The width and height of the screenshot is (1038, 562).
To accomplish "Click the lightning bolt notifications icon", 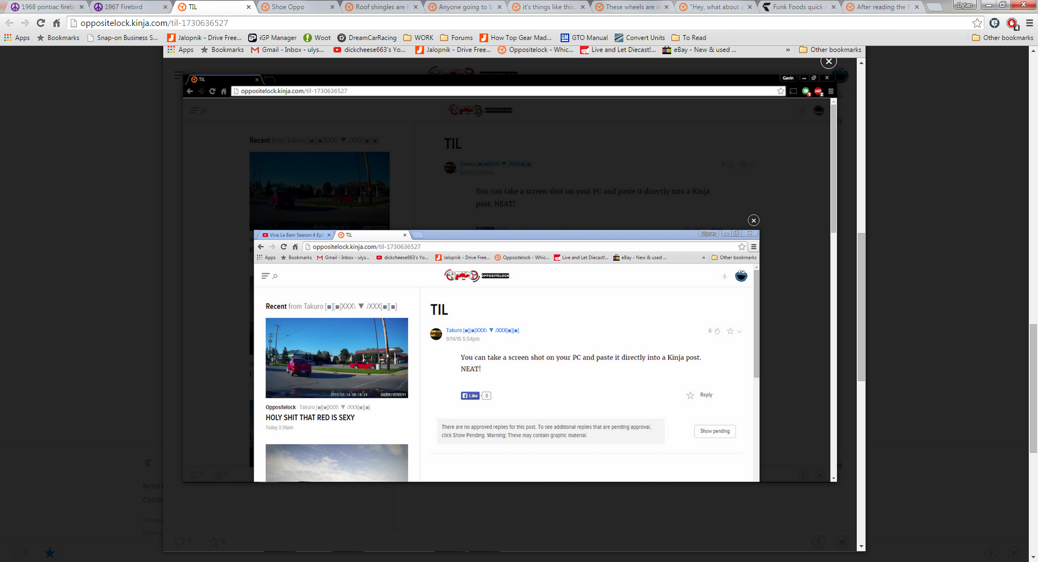I will (724, 277).
